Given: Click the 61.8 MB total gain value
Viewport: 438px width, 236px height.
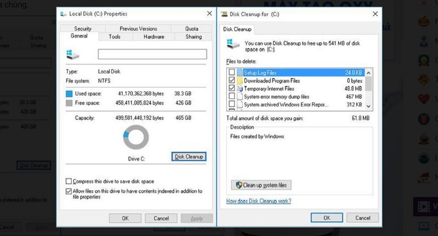Looking at the screenshot, I should (x=361, y=118).
